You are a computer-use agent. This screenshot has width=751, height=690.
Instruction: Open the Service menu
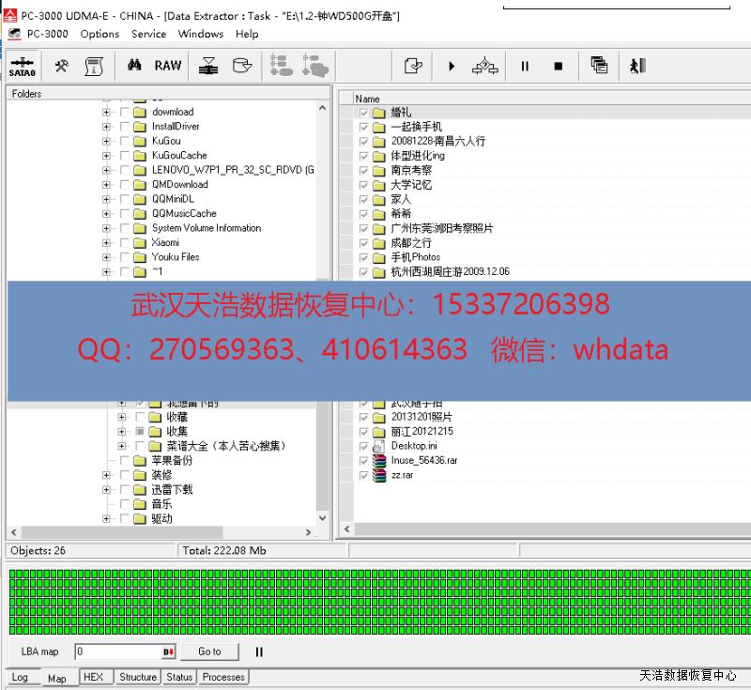148,34
